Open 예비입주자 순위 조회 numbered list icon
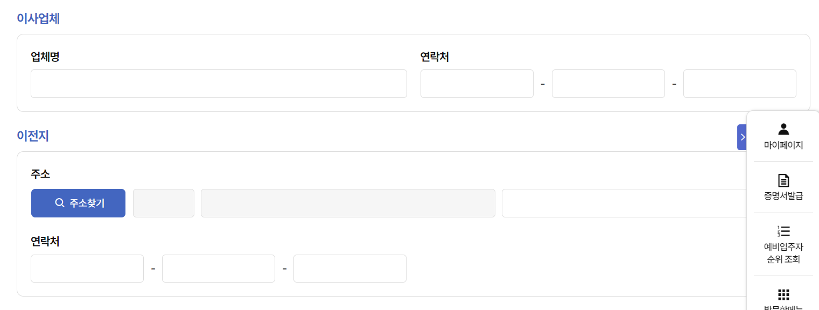The height and width of the screenshot is (310, 819). click(x=783, y=231)
